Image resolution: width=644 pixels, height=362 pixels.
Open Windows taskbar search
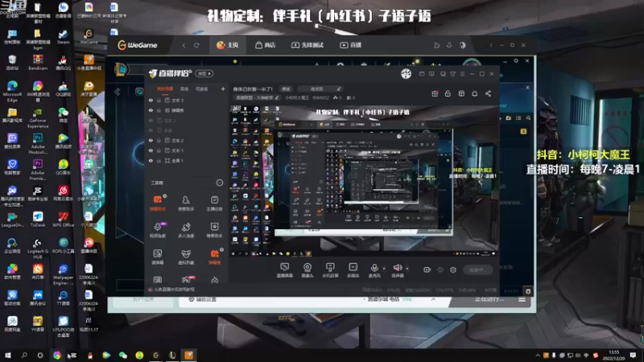click(x=24, y=356)
